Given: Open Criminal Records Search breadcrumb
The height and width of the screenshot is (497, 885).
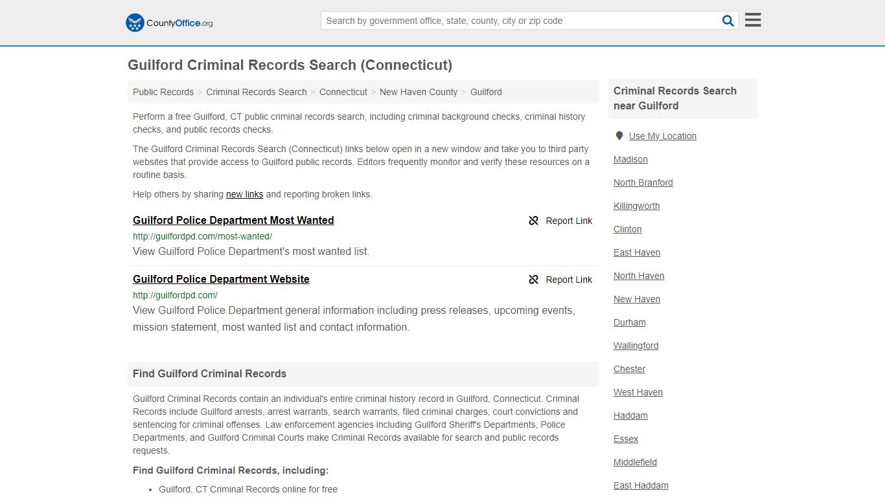Looking at the screenshot, I should (x=257, y=92).
